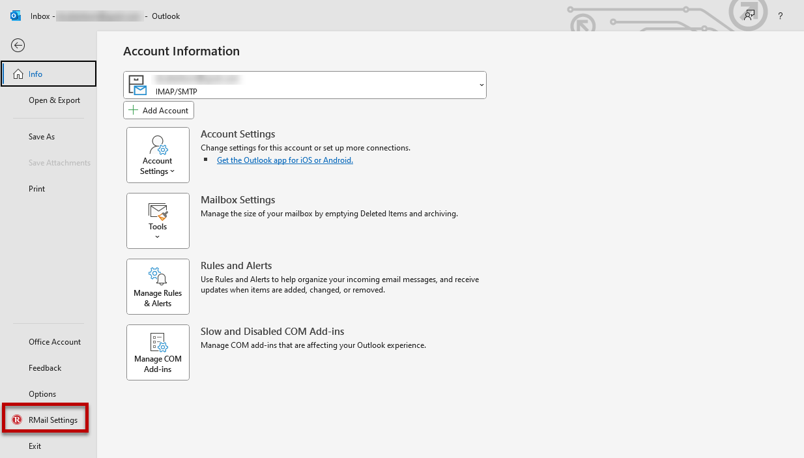Open Outlook Options
Screen dimensions: 804x458
[x=42, y=394]
